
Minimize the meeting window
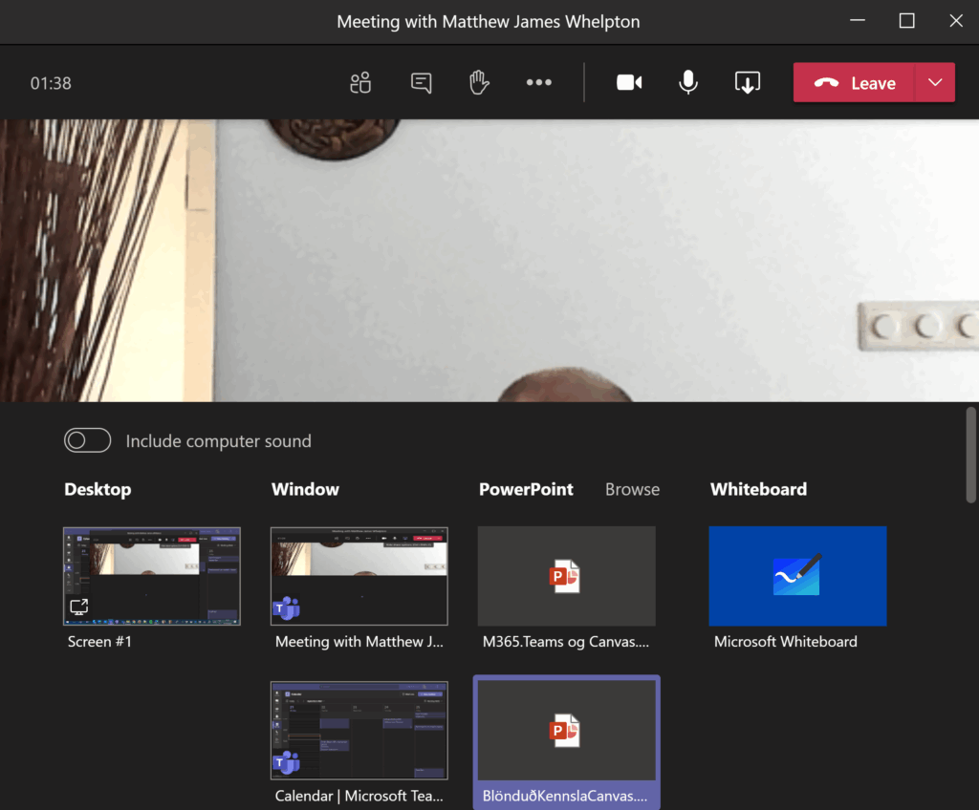click(x=859, y=21)
